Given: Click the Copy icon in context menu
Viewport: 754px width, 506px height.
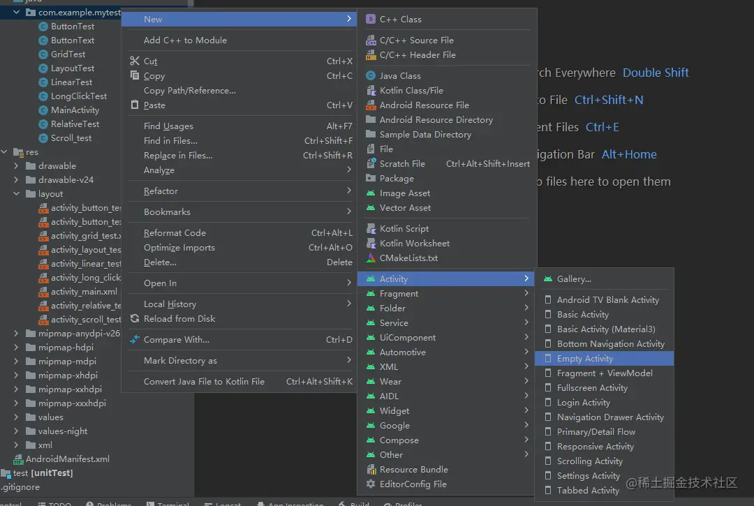Looking at the screenshot, I should (x=135, y=75).
